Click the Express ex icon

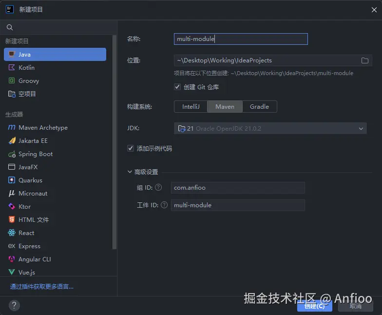[x=12, y=246]
